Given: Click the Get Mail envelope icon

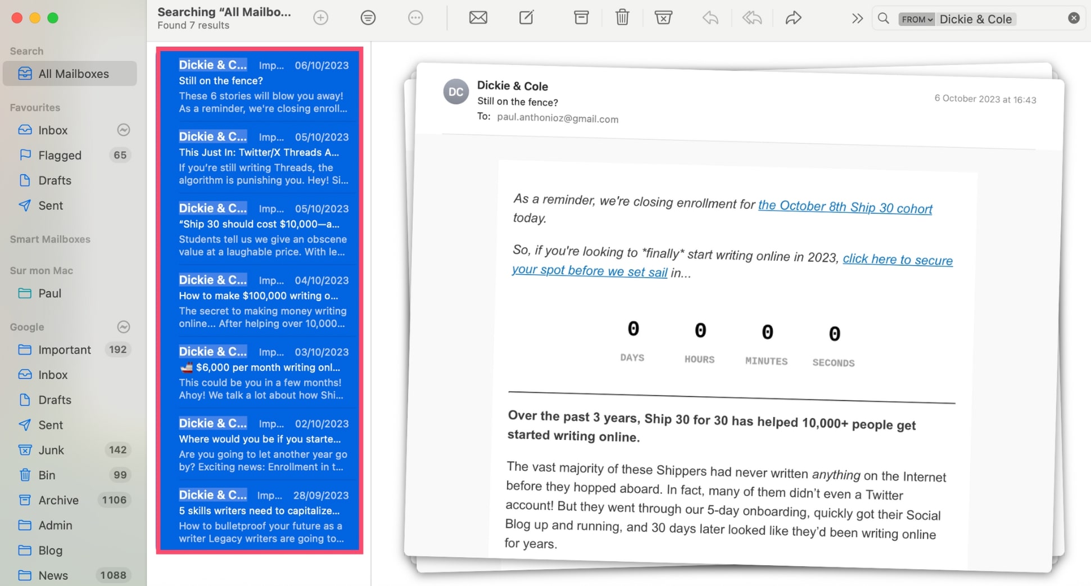Looking at the screenshot, I should pos(478,18).
